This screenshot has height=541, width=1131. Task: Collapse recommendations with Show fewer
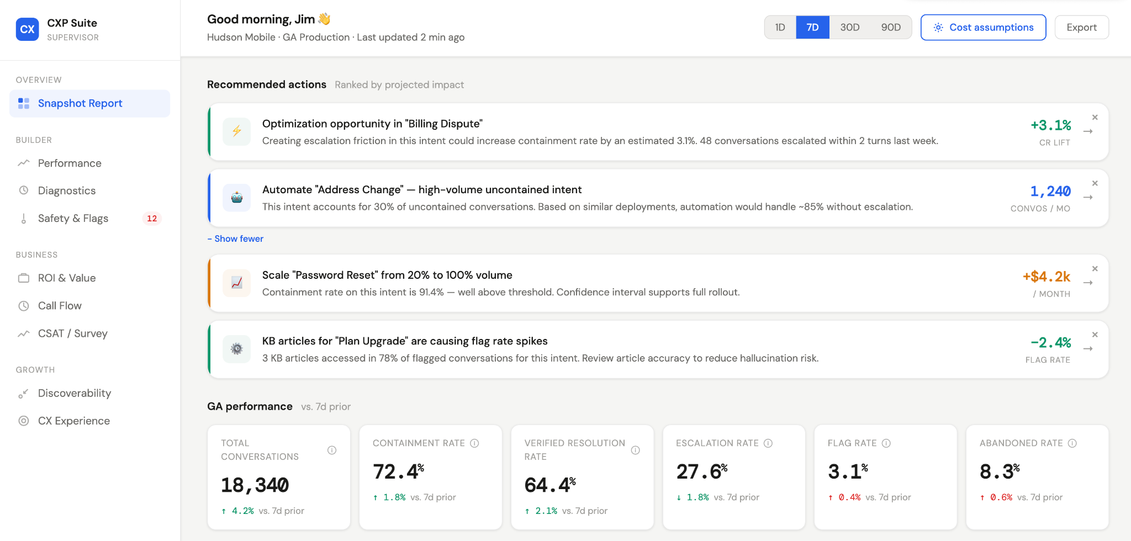point(235,238)
